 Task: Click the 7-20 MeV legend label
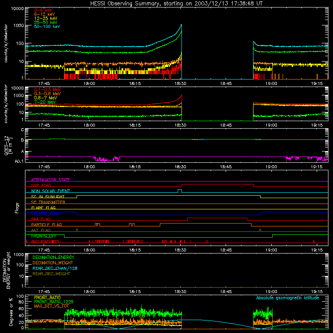coord(45,102)
